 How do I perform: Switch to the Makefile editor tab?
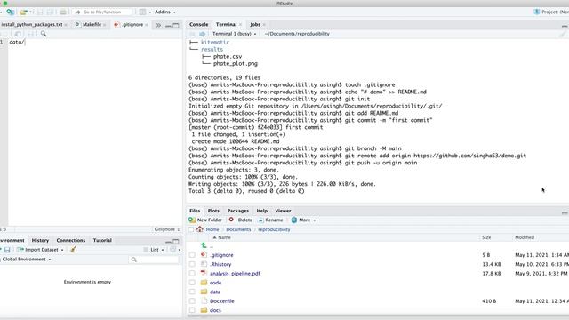pyautogui.click(x=92, y=24)
